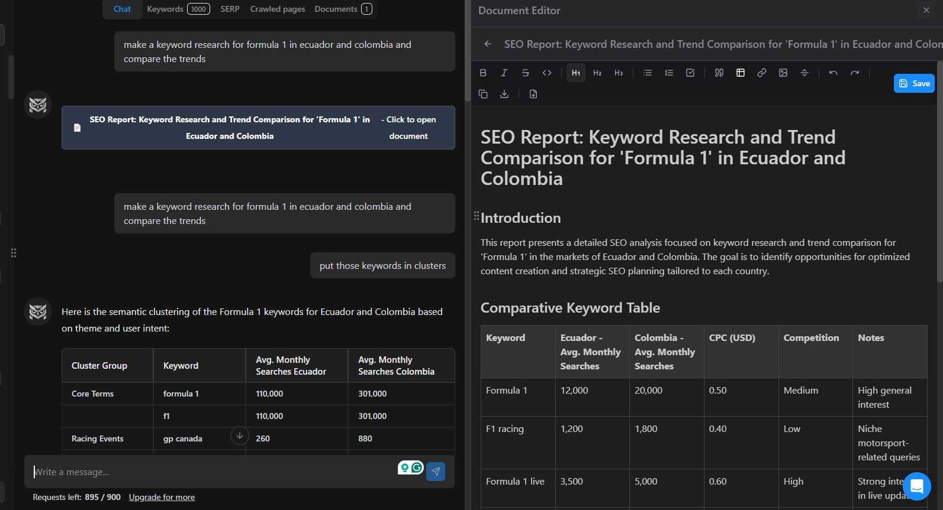Screen dimensions: 943x510
Task: Open the Documents tab
Action: [343, 9]
